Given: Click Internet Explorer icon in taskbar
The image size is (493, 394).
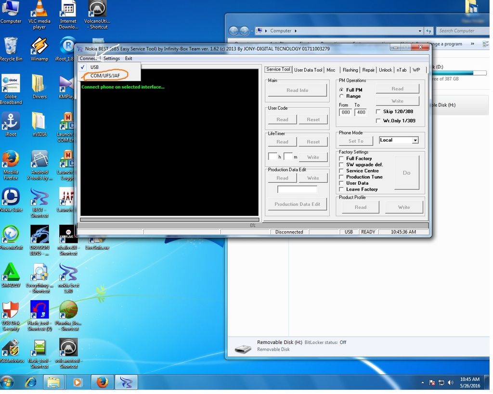Looking at the screenshot, I should pos(31,382).
